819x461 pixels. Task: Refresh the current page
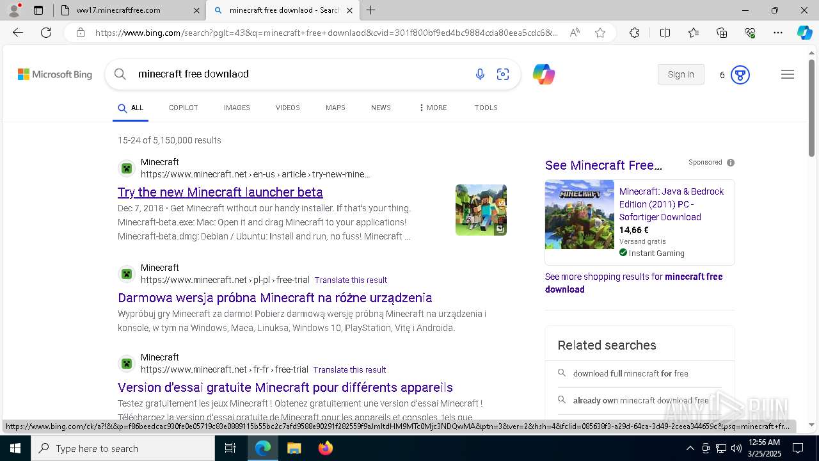tap(46, 33)
